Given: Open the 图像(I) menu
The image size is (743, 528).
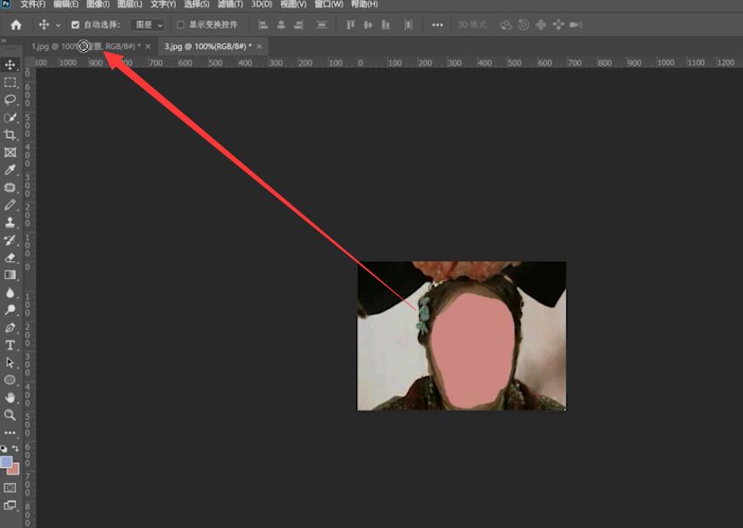Looking at the screenshot, I should pyautogui.click(x=98, y=4).
